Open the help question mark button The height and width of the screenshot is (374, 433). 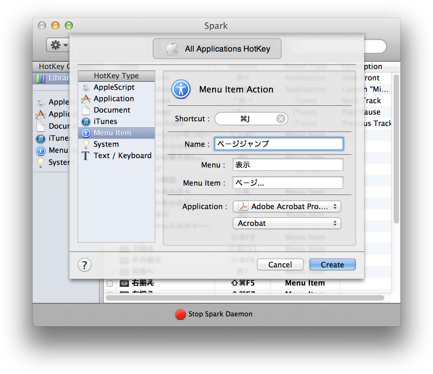tap(85, 265)
